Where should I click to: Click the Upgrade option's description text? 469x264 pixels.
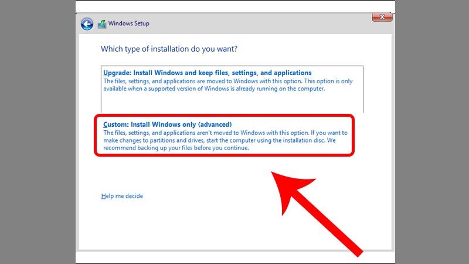pyautogui.click(x=228, y=85)
